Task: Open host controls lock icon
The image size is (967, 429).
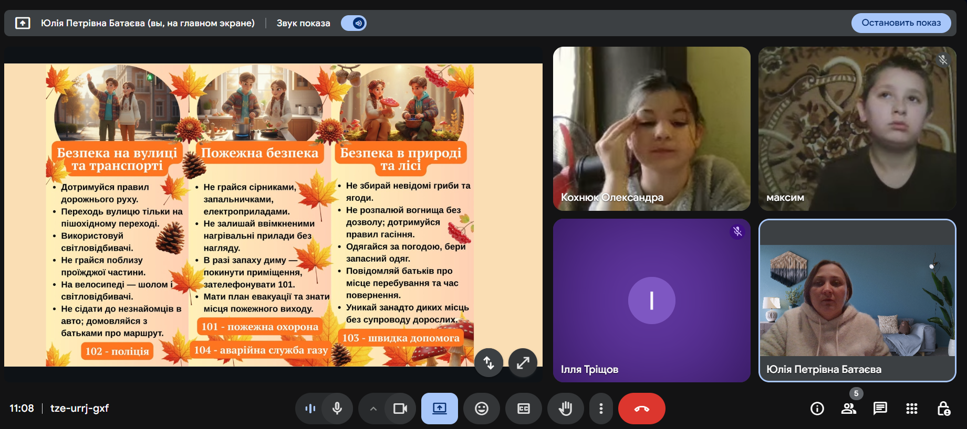Action: coord(943,409)
